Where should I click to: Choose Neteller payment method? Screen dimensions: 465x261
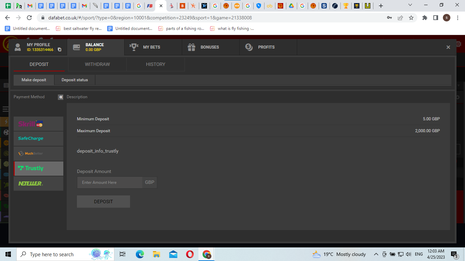click(x=38, y=184)
